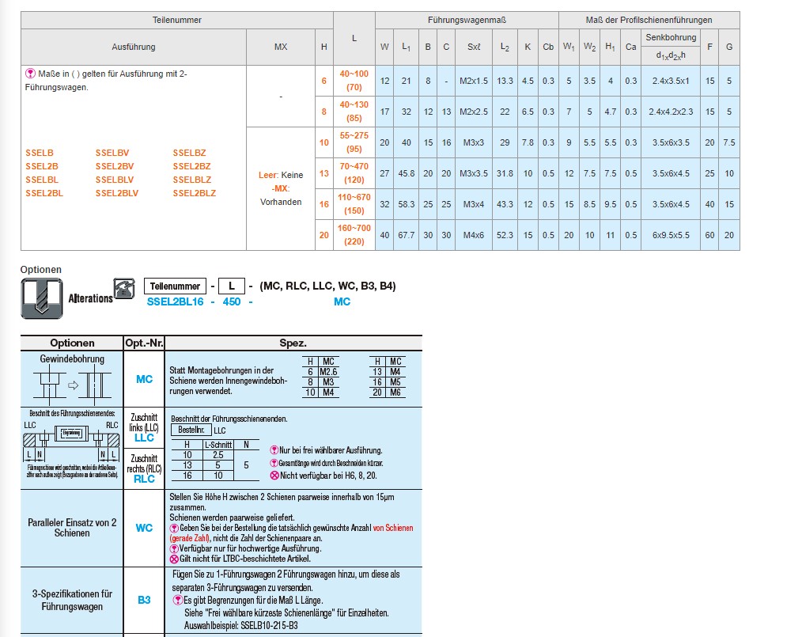
Task: Click the blue example part number SSEL2BL16
Action: pos(176,301)
